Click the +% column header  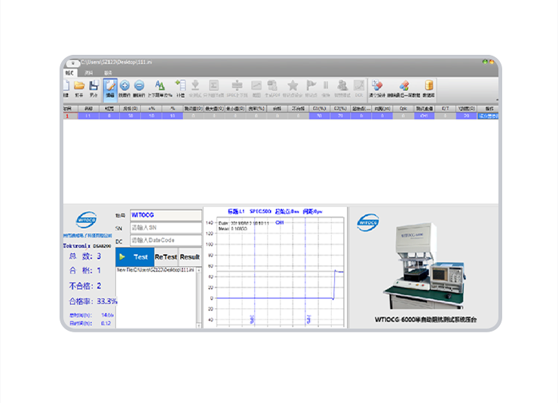152,108
